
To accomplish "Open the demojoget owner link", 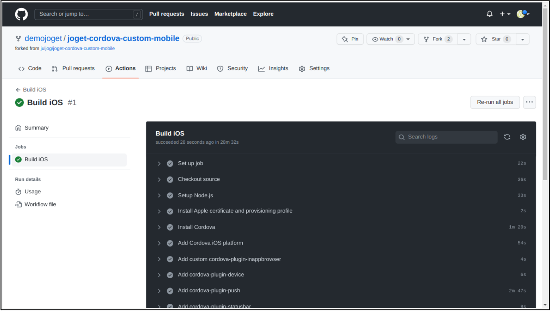I will pos(43,38).
